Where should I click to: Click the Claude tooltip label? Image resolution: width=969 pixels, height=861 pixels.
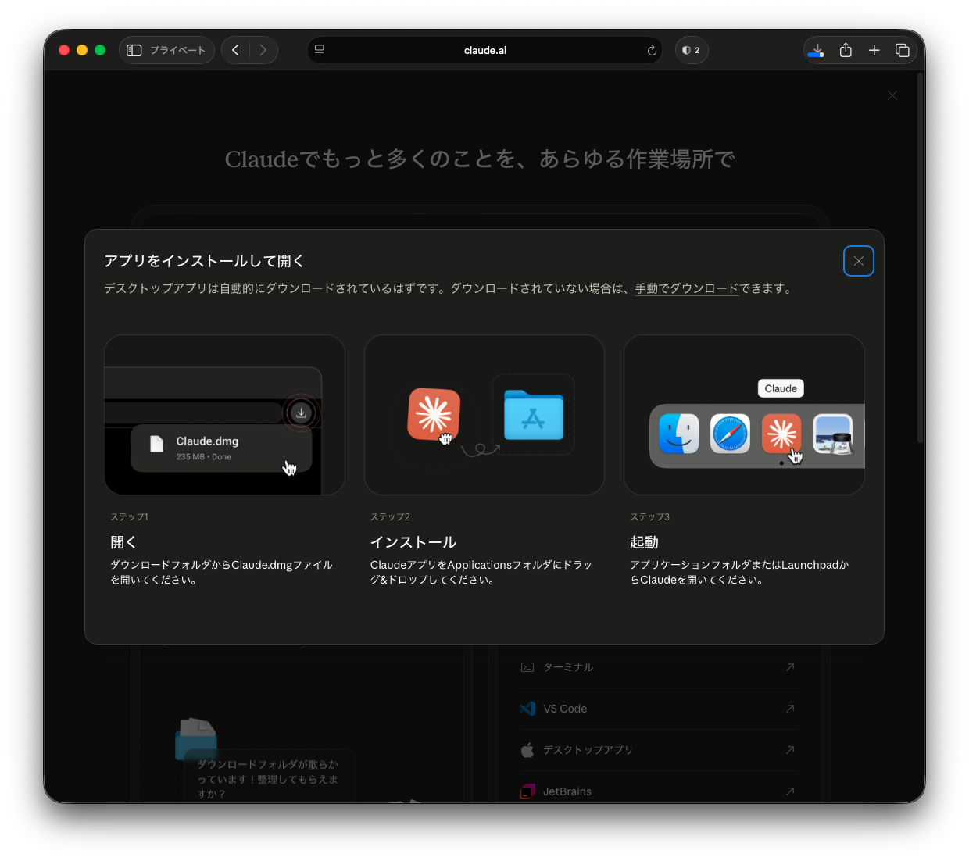(x=781, y=388)
